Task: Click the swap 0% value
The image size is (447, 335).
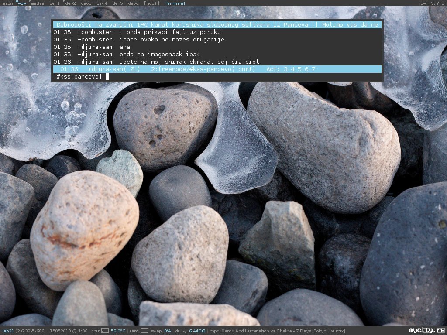Action: click(x=168, y=331)
